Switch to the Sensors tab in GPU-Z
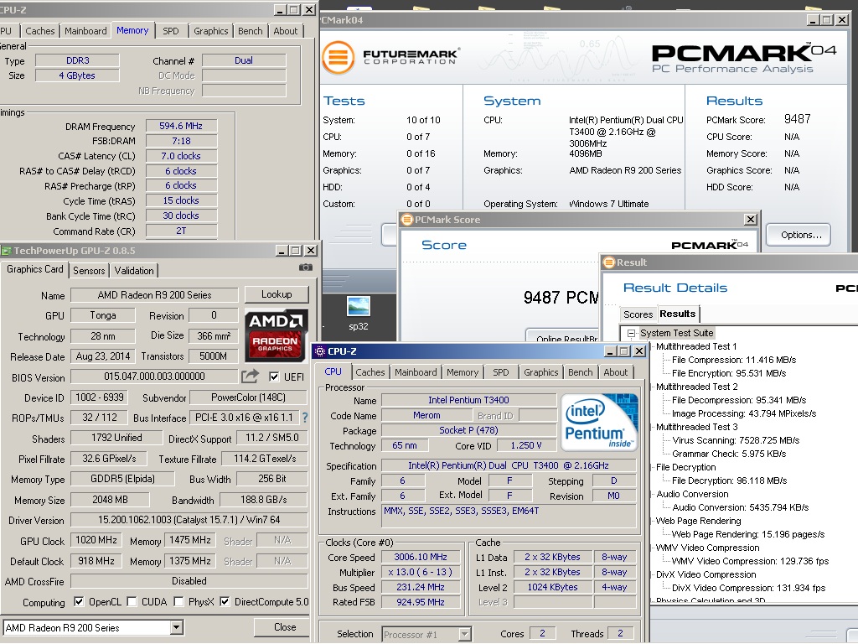This screenshot has height=644, width=858. point(89,271)
